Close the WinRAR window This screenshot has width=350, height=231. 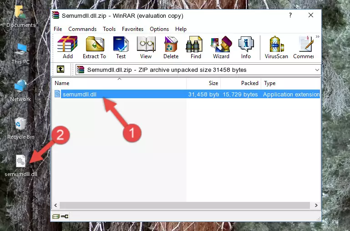pyautogui.click(x=311, y=15)
